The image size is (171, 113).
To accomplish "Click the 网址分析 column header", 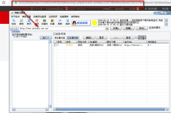I will tap(83, 42).
